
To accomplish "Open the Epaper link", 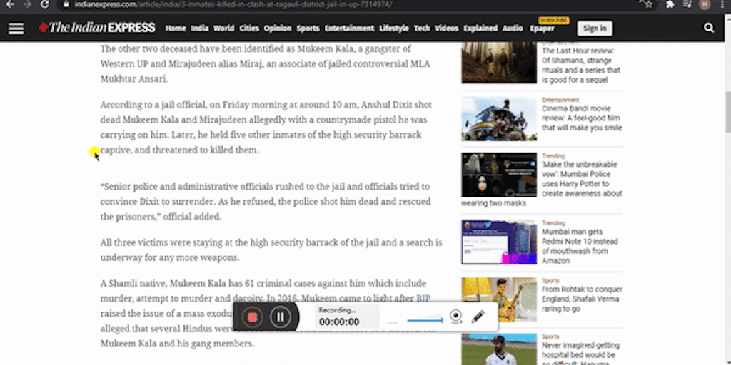I will click(542, 29).
